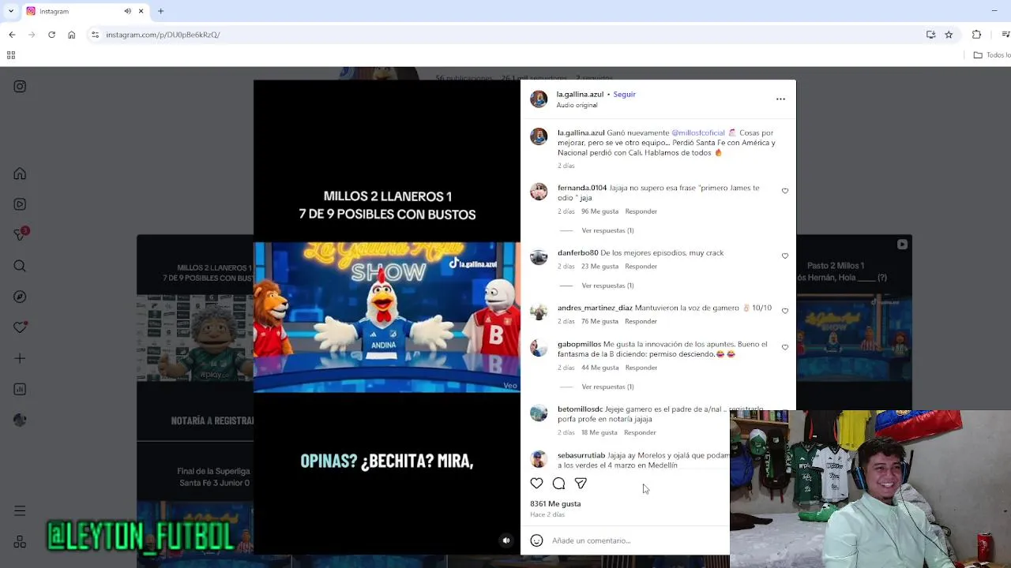Open Notifications heart in the sidebar
1011x568 pixels.
(x=20, y=327)
